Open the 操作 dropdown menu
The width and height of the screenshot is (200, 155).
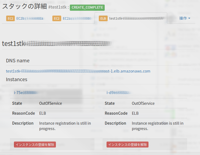pos(185,18)
